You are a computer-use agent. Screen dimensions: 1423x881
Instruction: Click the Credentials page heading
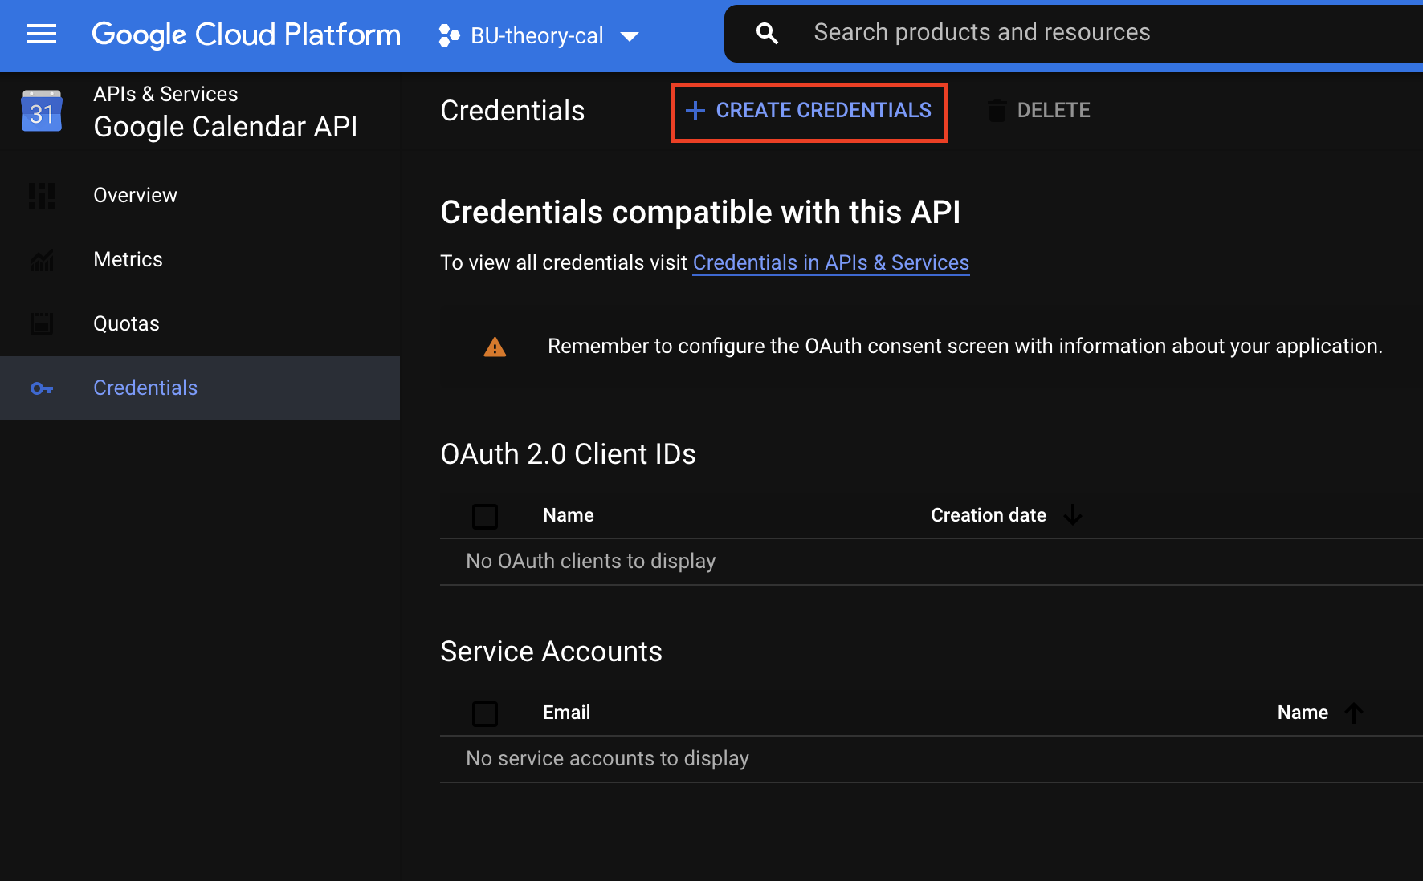click(x=512, y=111)
